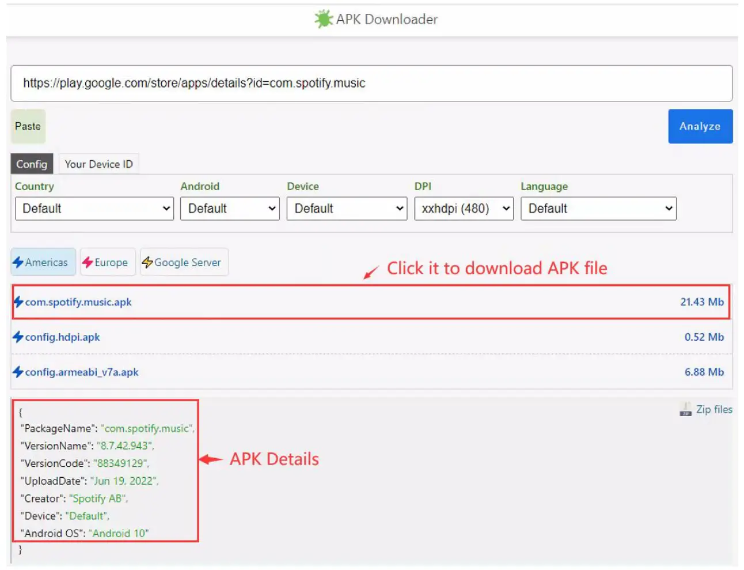Click the APK Downloader title text
This screenshot has height=570, width=744.
(x=387, y=19)
